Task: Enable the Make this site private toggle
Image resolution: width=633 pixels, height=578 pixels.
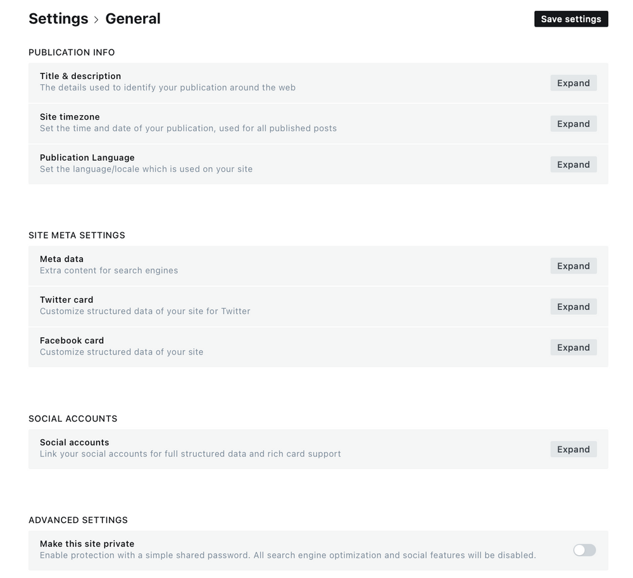Action: [x=583, y=550]
